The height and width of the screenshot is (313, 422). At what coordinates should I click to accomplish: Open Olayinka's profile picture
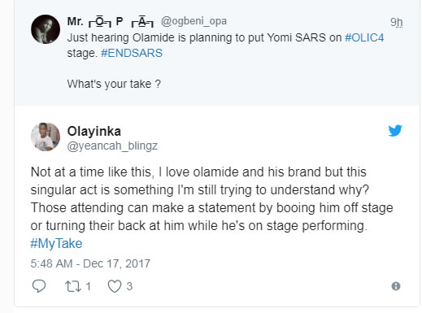coord(46,137)
